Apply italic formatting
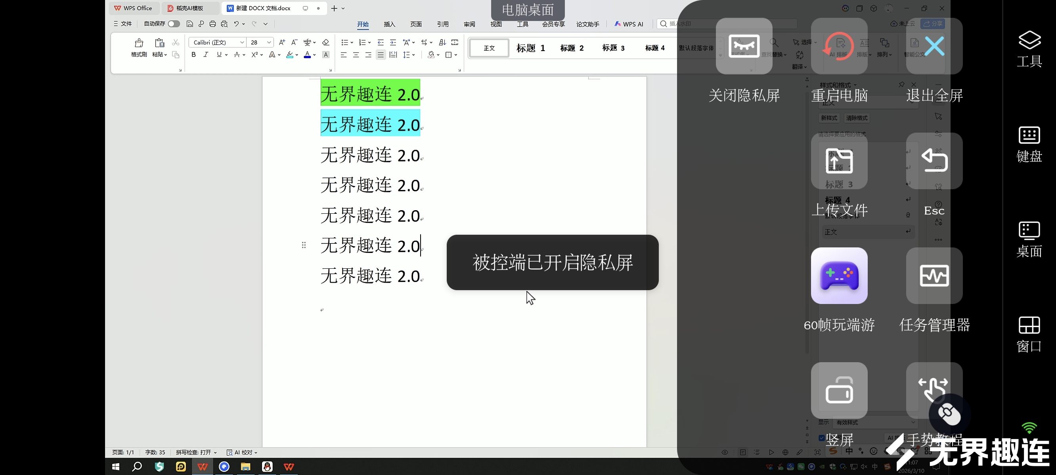Viewport: 1056px width, 475px height. (206, 55)
